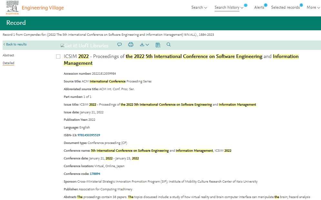This screenshot has height=200, width=321.
Task: Click the Publication Year 2022 text
Action: [x=79, y=120]
